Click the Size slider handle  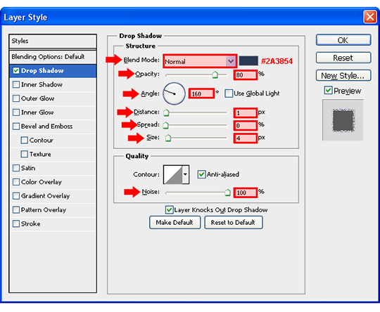pos(168,138)
